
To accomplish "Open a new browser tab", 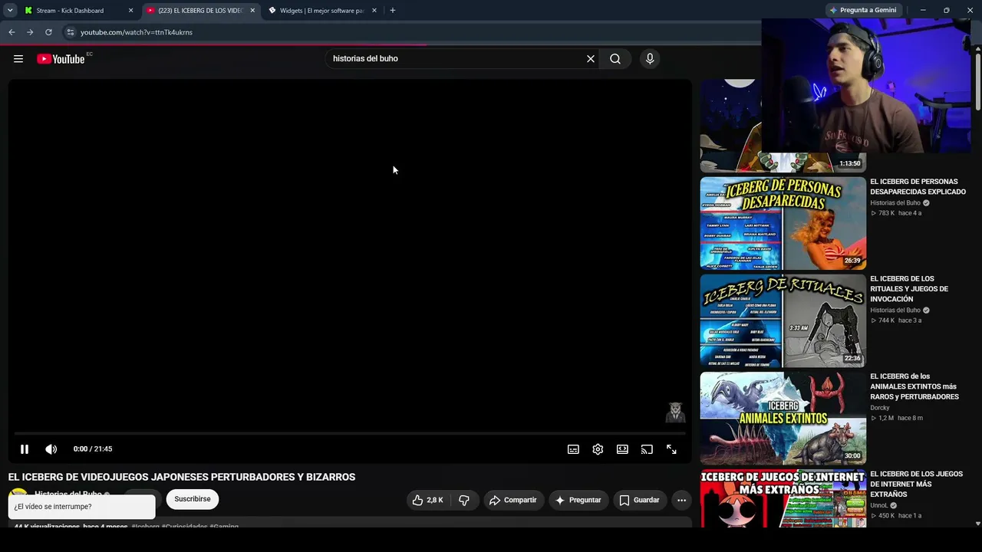I will (393, 11).
